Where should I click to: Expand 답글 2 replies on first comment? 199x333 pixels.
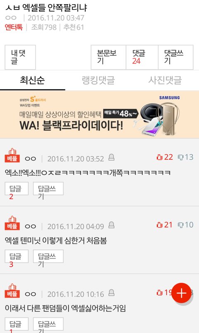17,189
